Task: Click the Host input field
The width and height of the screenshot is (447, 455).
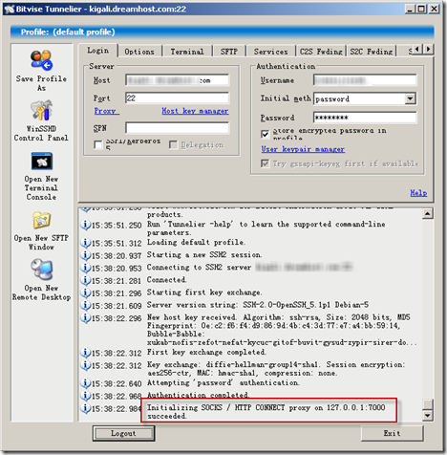Action: 177,80
